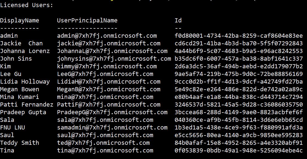Click the Teddy Smith display name
307x159 pixels.
click(19, 143)
